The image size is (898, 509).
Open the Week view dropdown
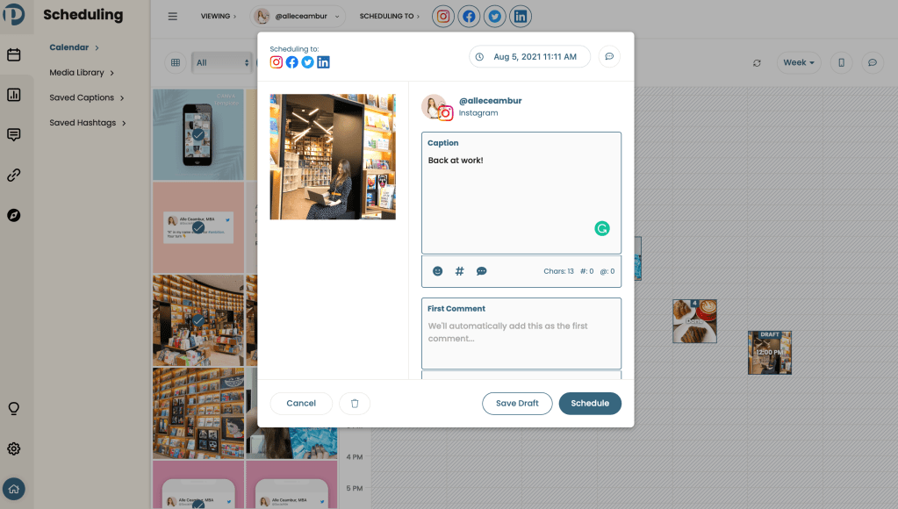click(x=798, y=62)
